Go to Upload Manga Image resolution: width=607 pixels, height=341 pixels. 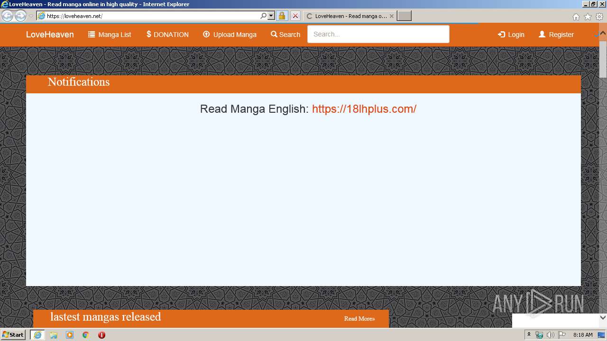coord(230,35)
